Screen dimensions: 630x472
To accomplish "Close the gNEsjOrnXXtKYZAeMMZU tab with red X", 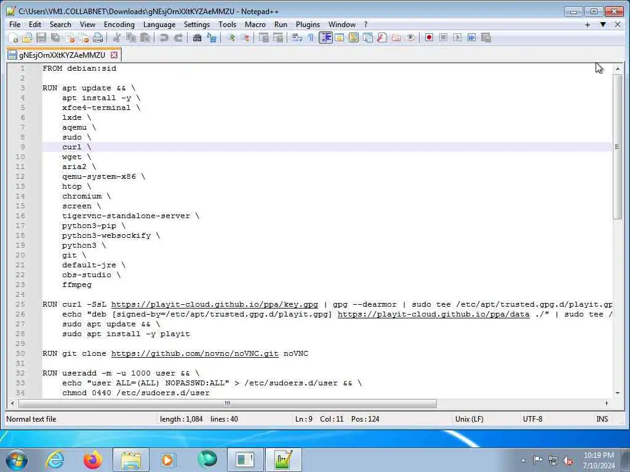I will pos(114,55).
